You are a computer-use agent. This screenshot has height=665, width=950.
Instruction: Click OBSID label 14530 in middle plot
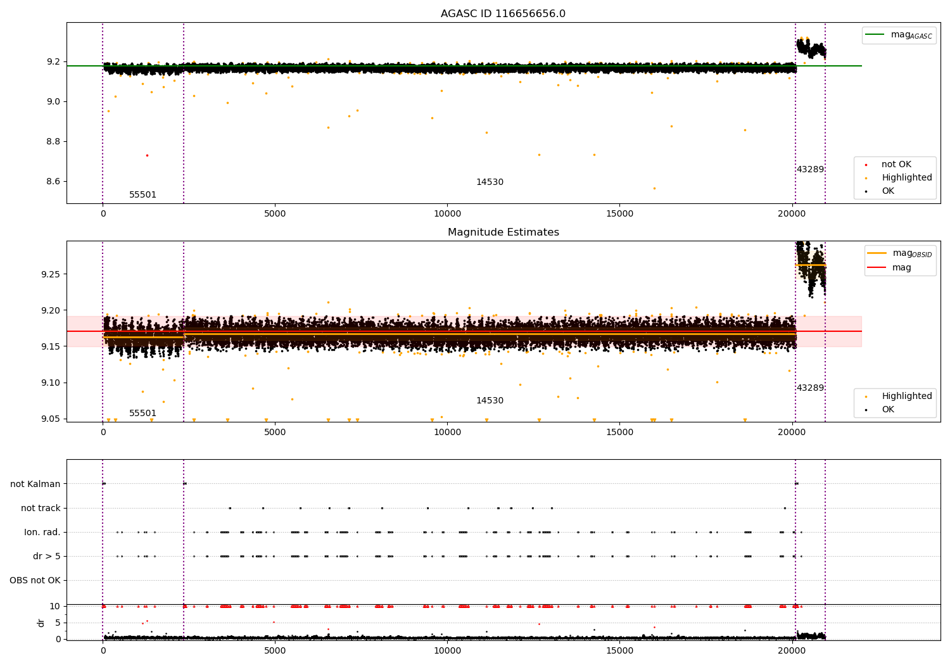click(490, 401)
